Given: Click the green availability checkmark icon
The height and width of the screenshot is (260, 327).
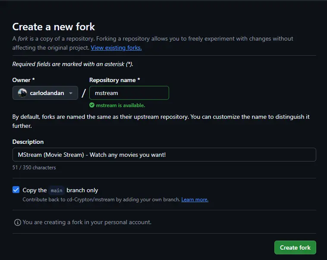Looking at the screenshot, I should click(x=92, y=105).
